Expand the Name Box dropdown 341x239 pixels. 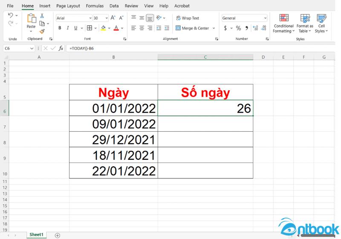point(32,49)
